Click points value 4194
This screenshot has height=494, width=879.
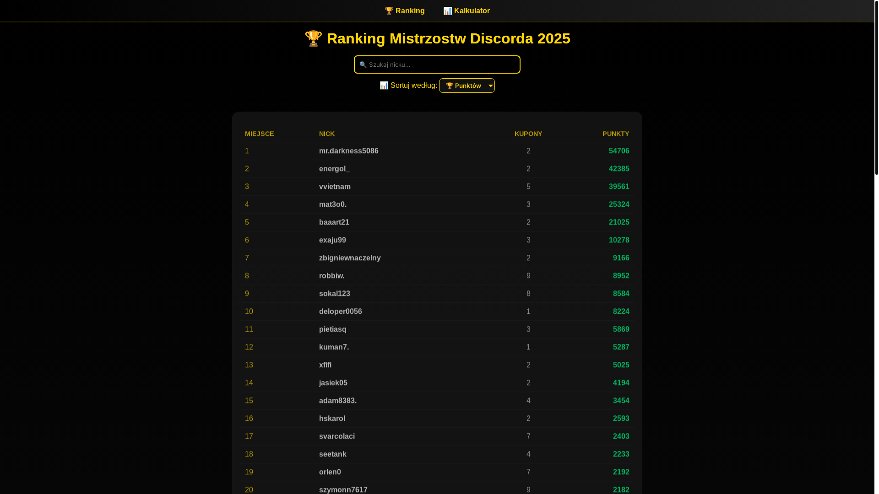click(621, 383)
